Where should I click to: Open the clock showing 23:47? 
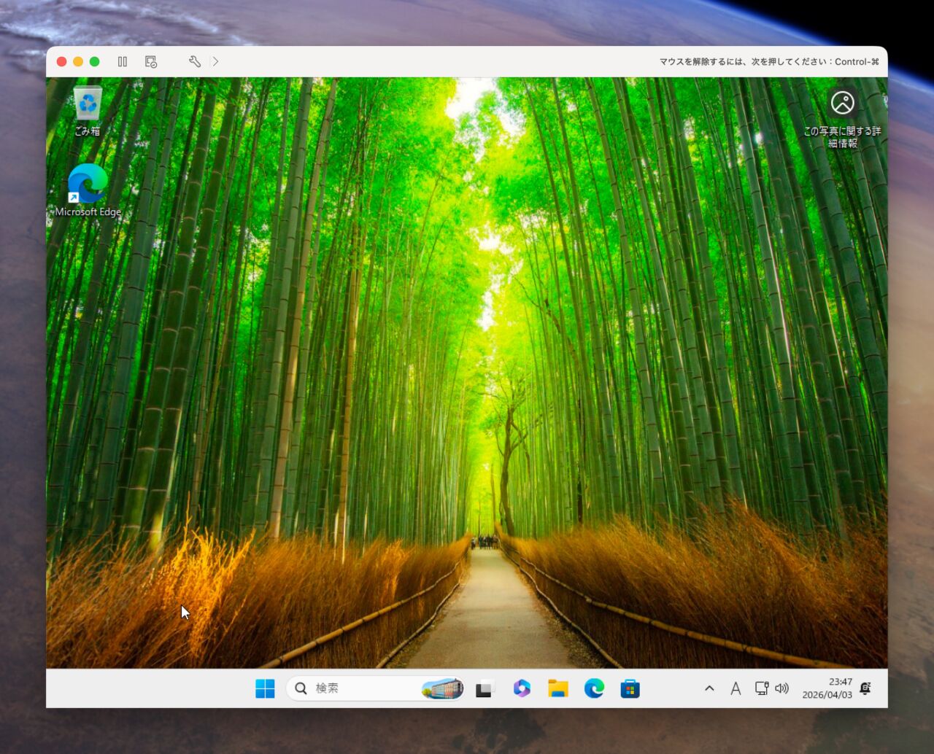pyautogui.click(x=827, y=688)
